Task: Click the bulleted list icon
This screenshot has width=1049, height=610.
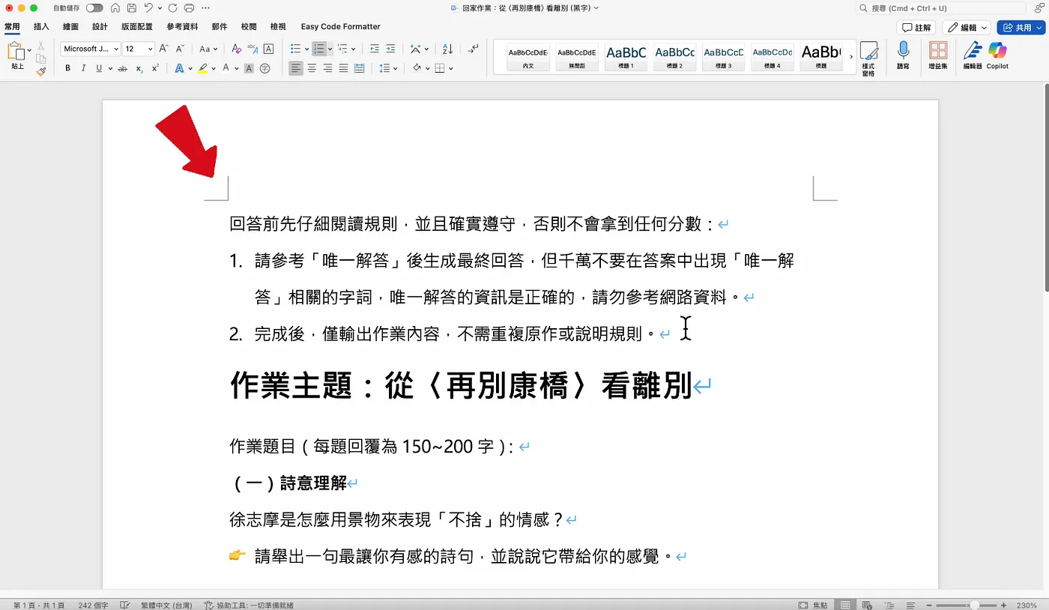Action: (296, 49)
